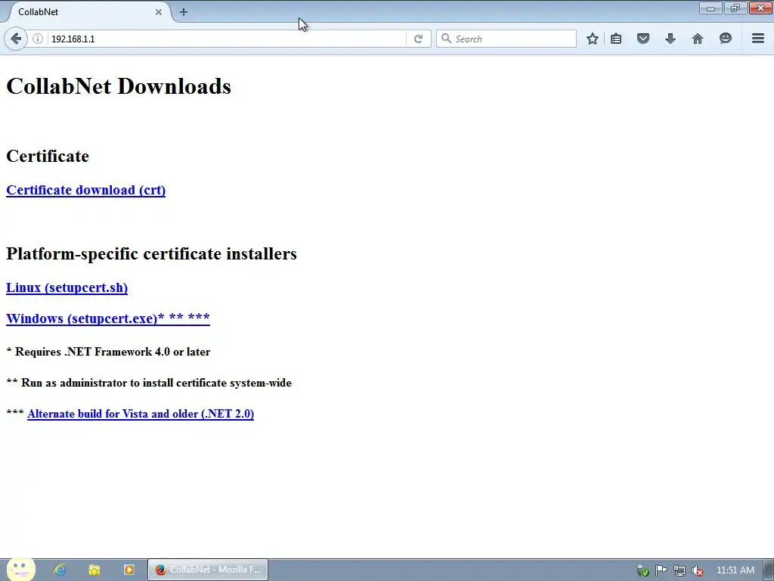The image size is (774, 581).
Task: Close the CollabNet tab
Action: pyautogui.click(x=159, y=12)
